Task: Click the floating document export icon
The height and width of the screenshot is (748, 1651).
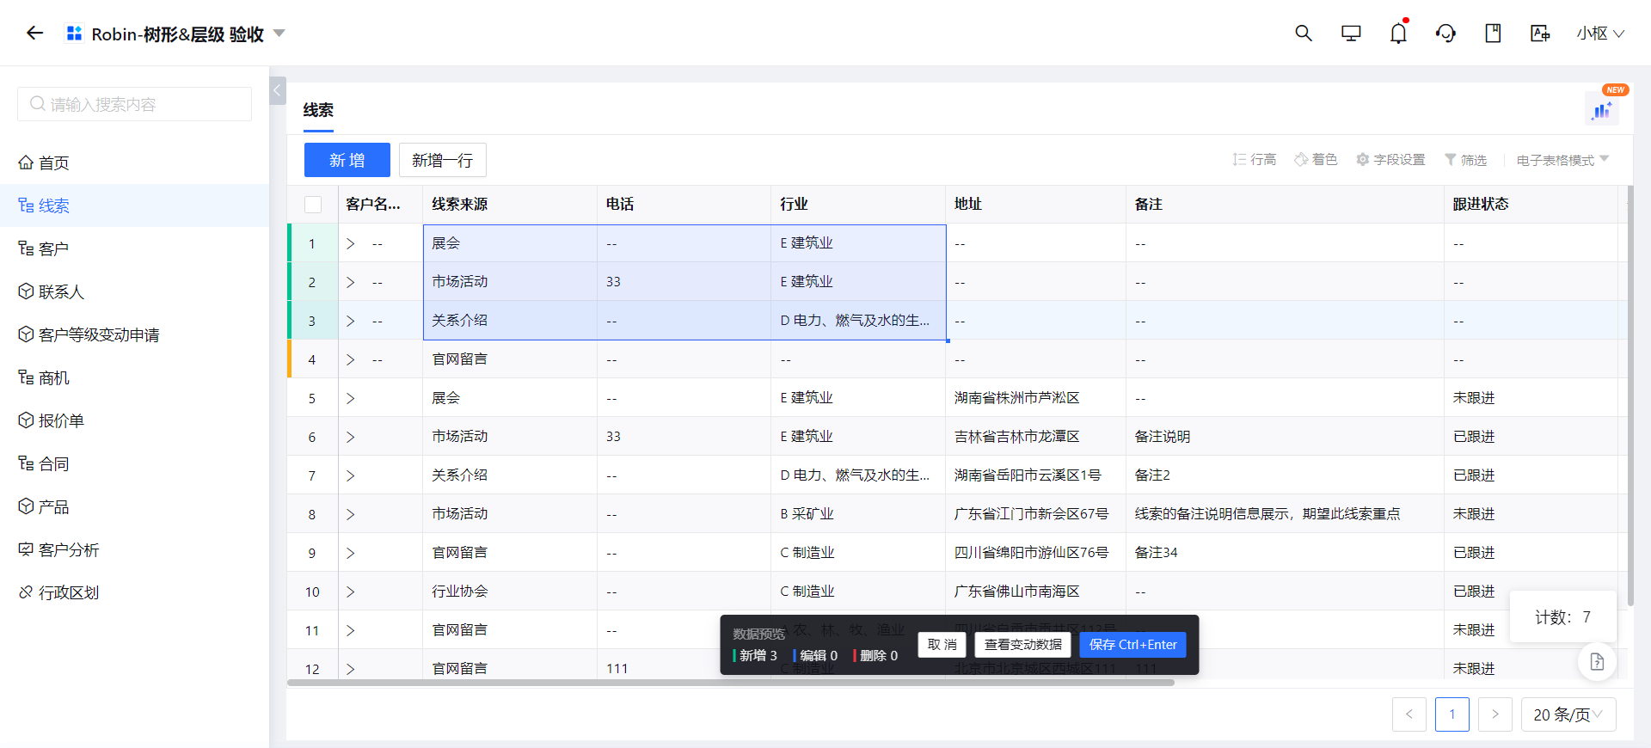Action: point(1597,662)
